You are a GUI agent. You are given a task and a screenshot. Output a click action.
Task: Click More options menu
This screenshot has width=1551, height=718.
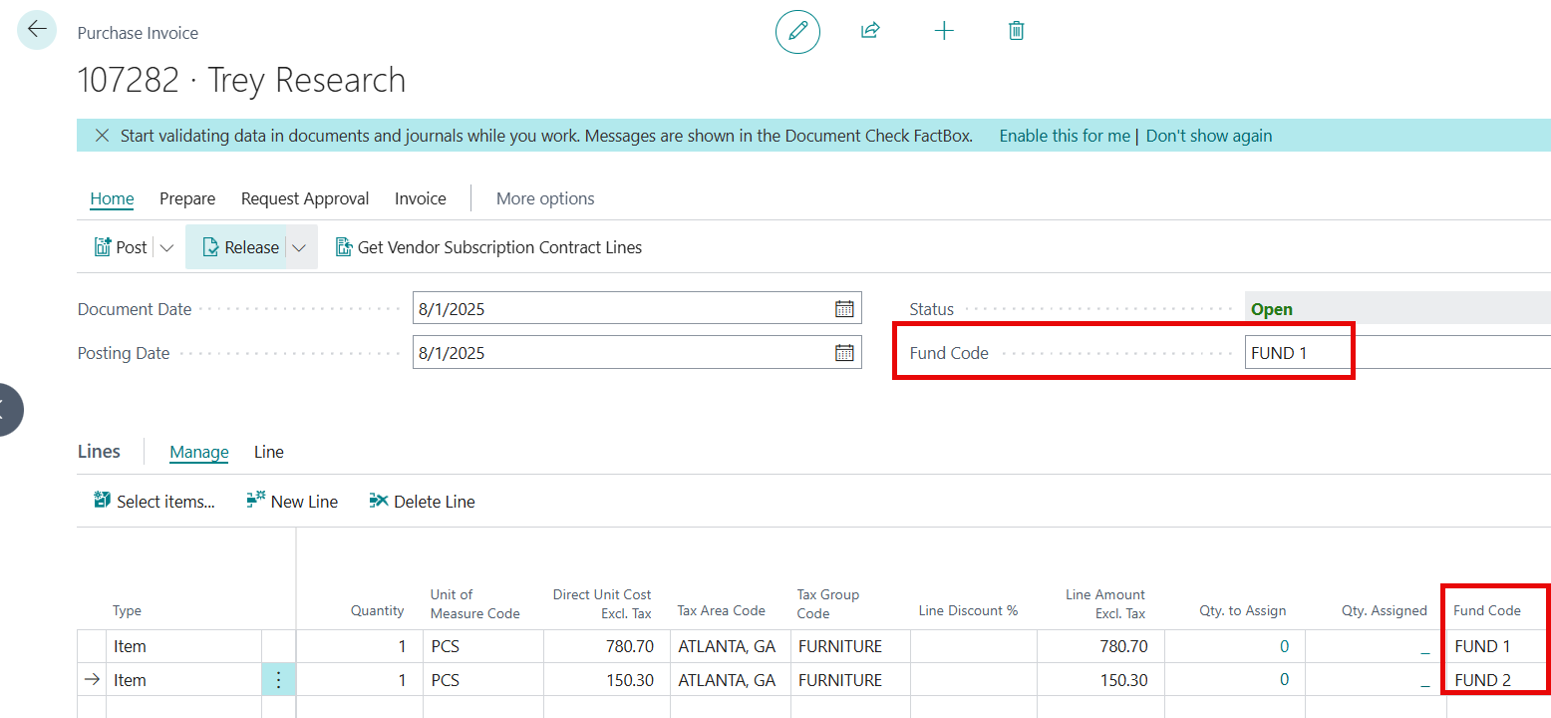click(545, 198)
